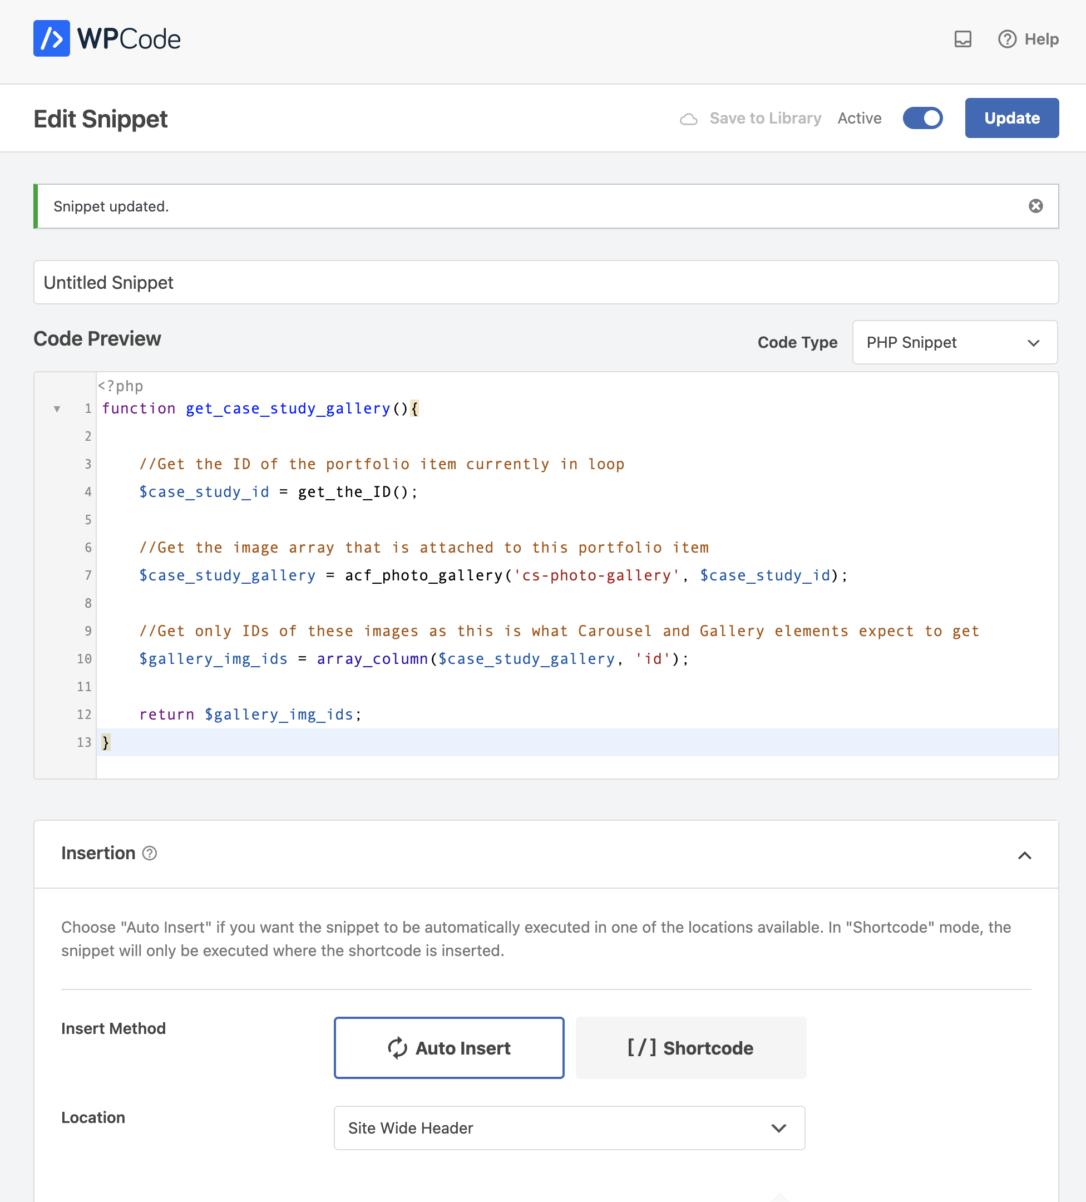The height and width of the screenshot is (1202, 1086).
Task: Click the Save to Library link
Action: click(x=765, y=118)
